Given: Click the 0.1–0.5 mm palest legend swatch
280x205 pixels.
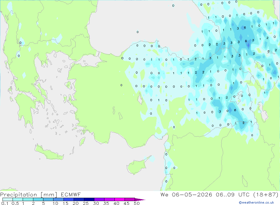Looking at the screenshot, I should pos(8,199).
